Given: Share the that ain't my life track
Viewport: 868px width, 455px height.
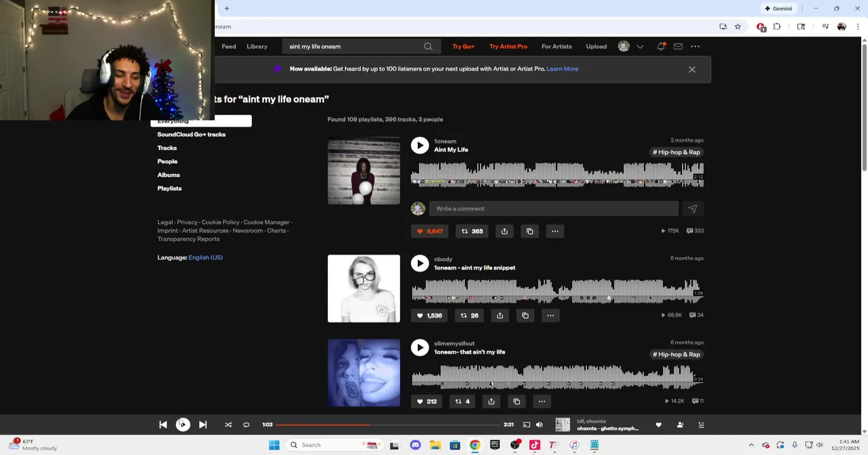Looking at the screenshot, I should (491, 401).
